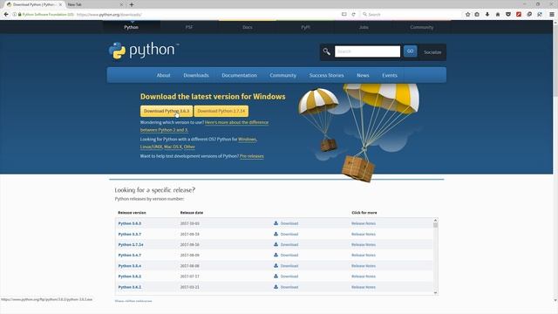Click download icon in Python 3.5.4 row
Viewport: 558px width, 314px height.
coord(276,265)
